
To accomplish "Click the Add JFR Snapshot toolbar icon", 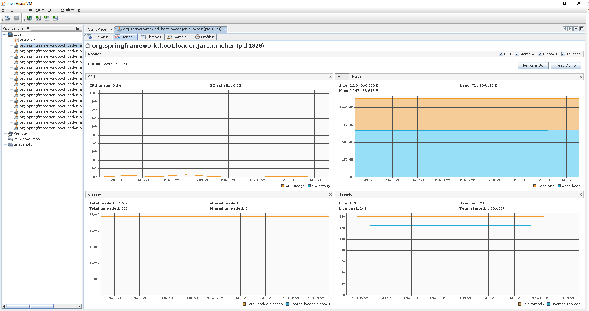I will [55, 18].
